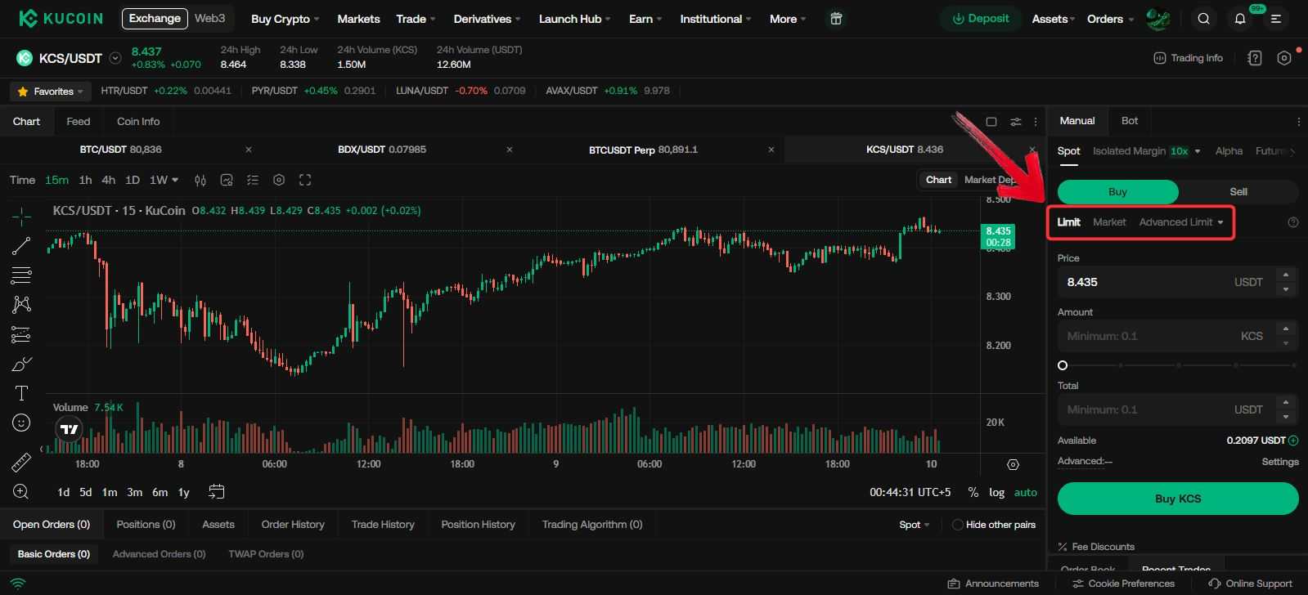Open the Spot filter dropdown in orders

click(x=914, y=525)
